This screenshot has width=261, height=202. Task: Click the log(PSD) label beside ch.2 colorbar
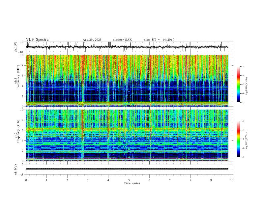click(x=246, y=140)
